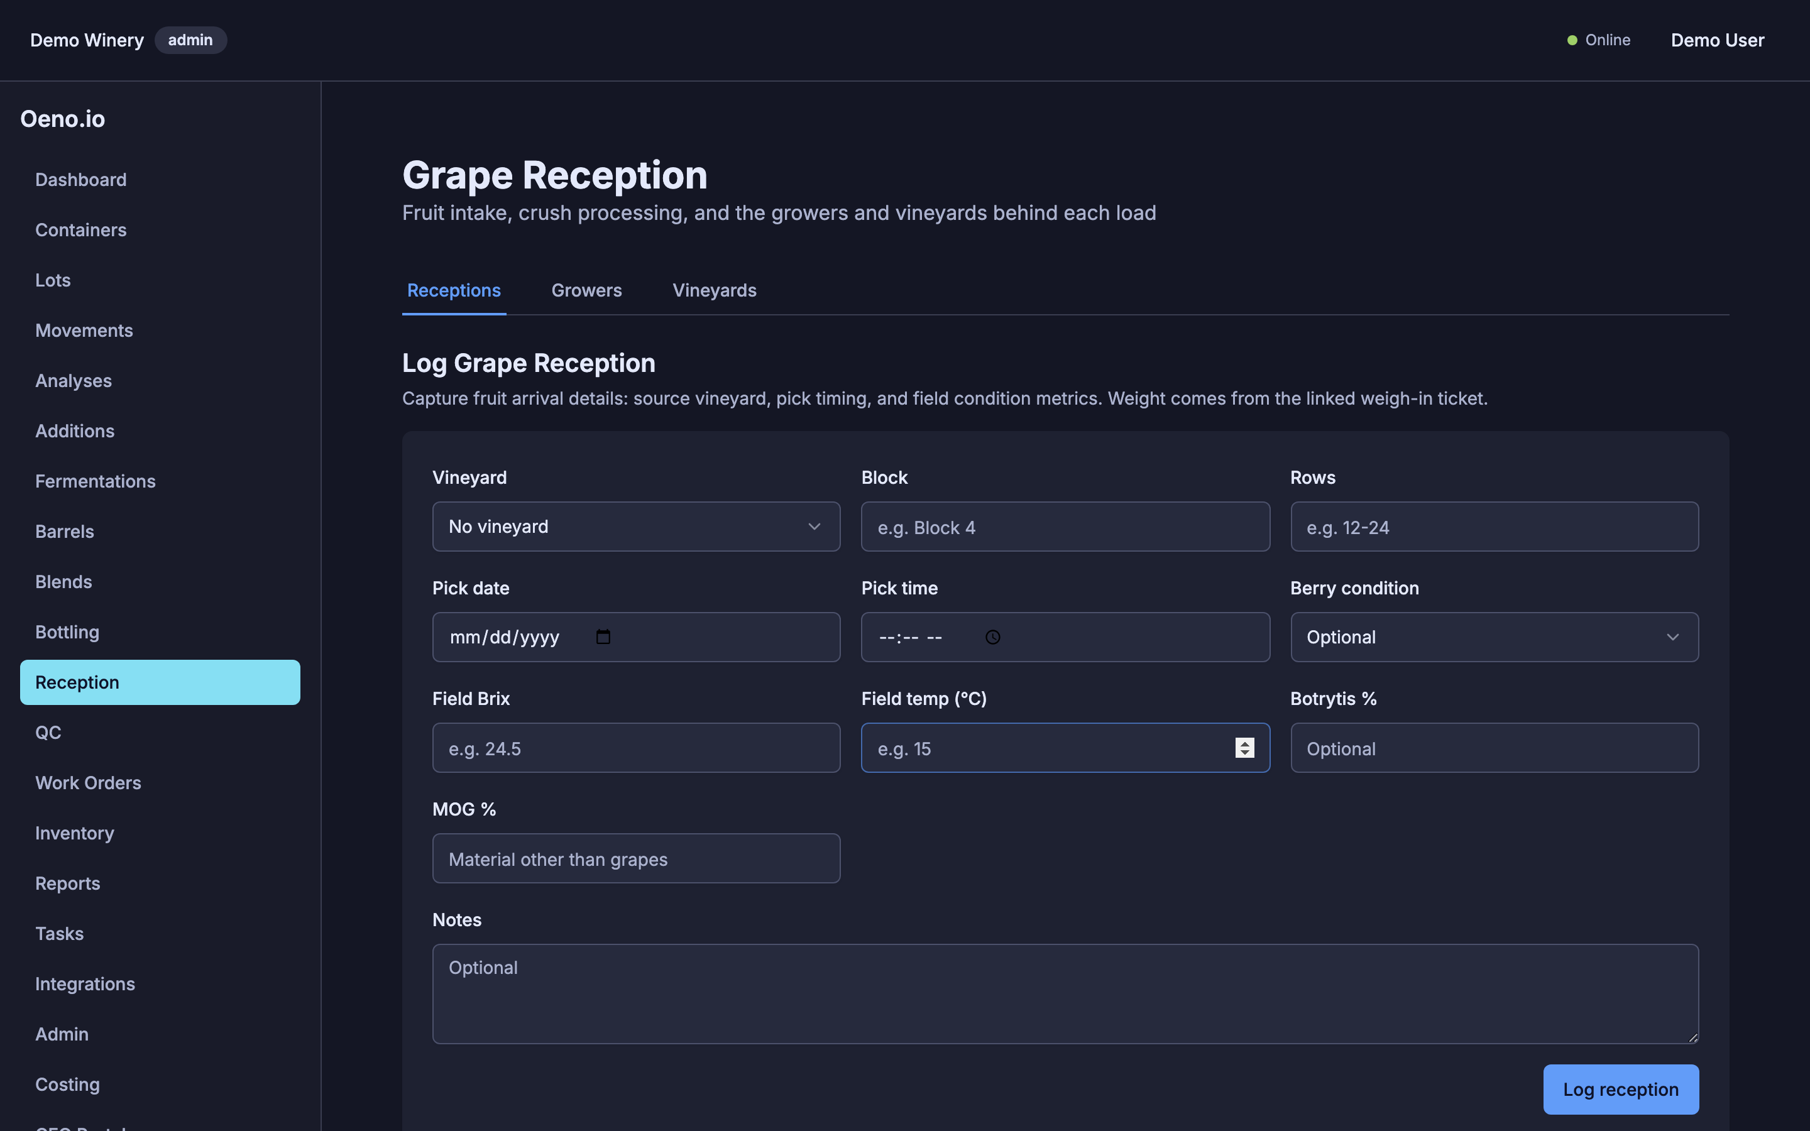Screen dimensions: 1810x1131
Task: Open Fermentations in the sidebar
Action: [x=160, y=481]
